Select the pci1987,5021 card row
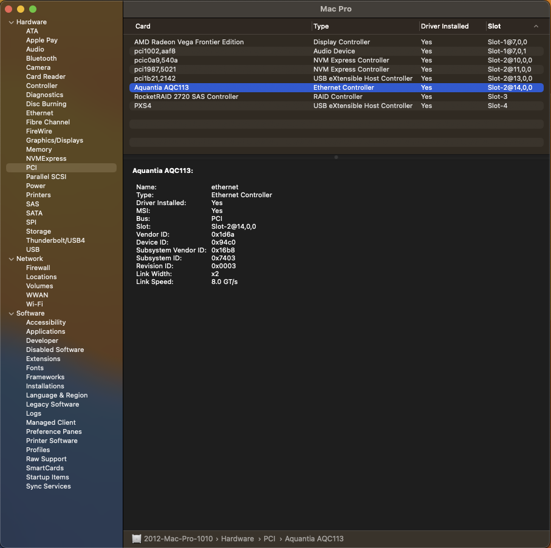Image resolution: width=551 pixels, height=548 pixels. pyautogui.click(x=337, y=70)
